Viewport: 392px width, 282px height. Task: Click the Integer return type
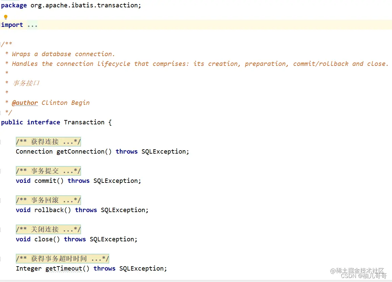(29, 269)
